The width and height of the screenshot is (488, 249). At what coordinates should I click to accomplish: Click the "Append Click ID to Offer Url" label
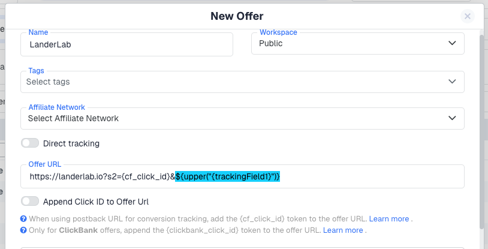(x=96, y=202)
